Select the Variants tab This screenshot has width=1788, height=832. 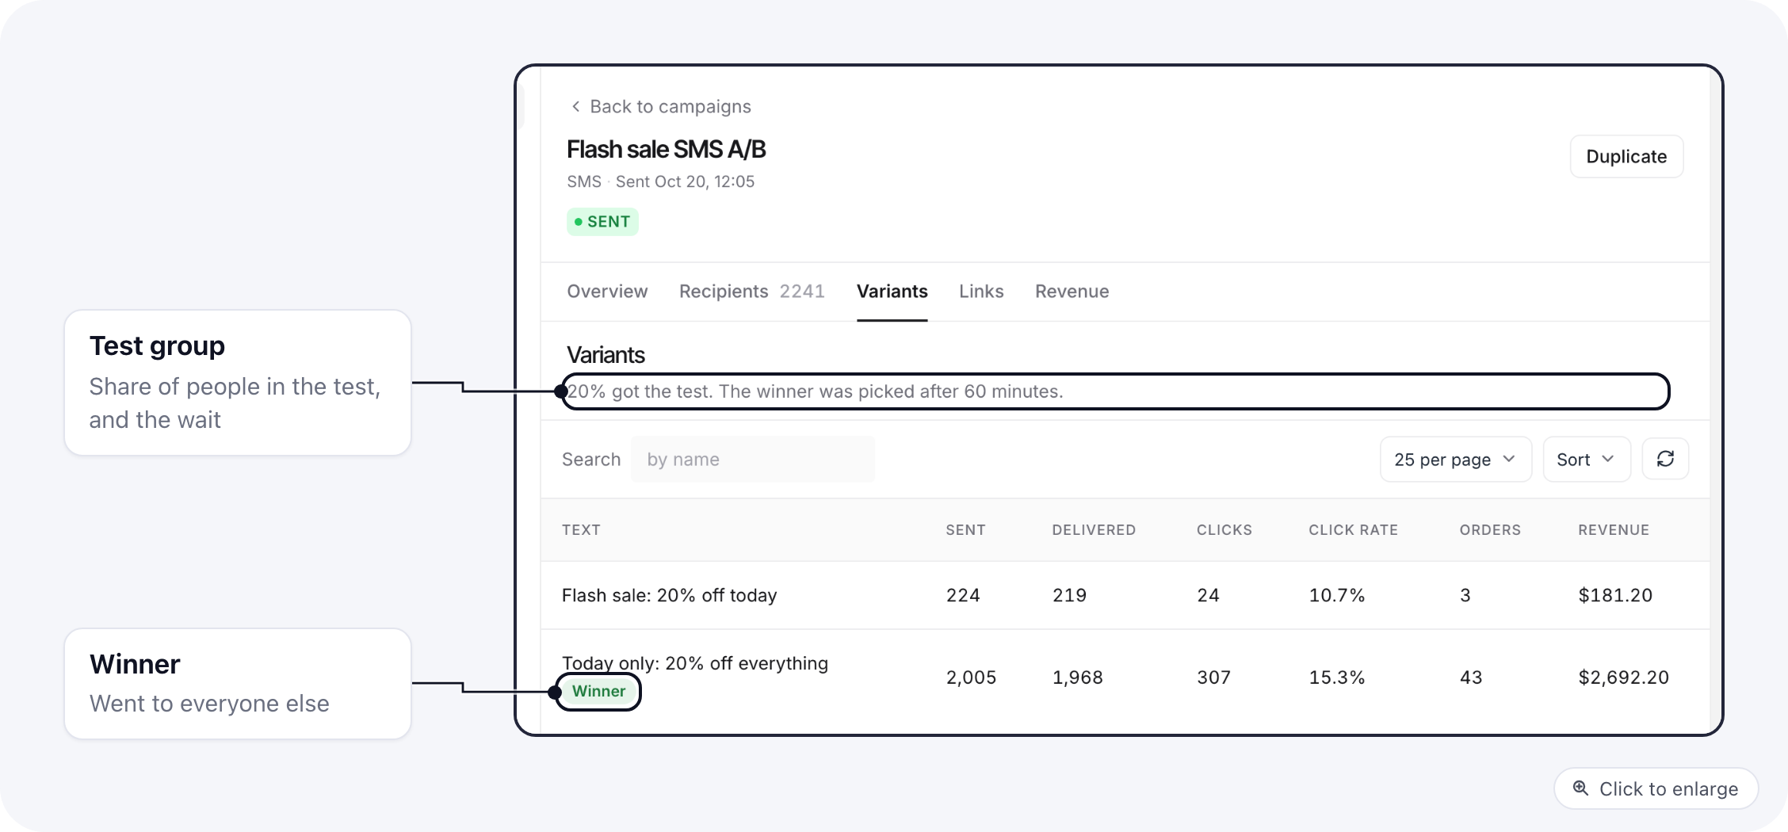coord(892,291)
